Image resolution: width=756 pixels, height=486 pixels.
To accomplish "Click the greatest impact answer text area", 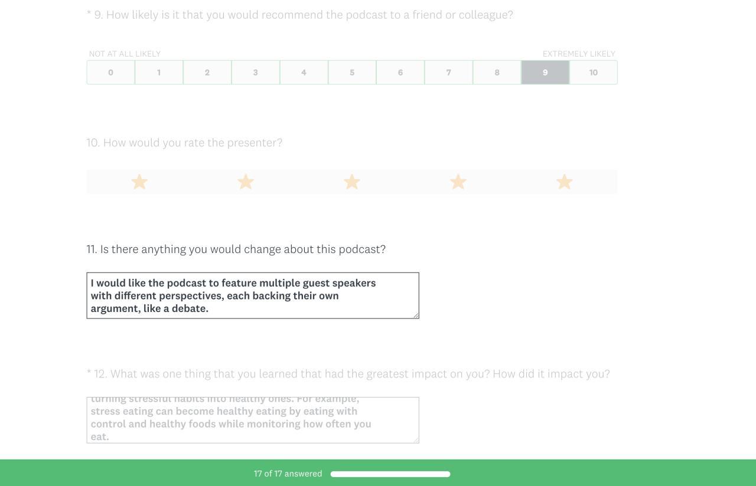I will click(253, 420).
